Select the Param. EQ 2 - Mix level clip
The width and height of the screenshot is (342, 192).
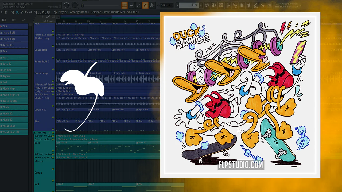click(x=108, y=35)
